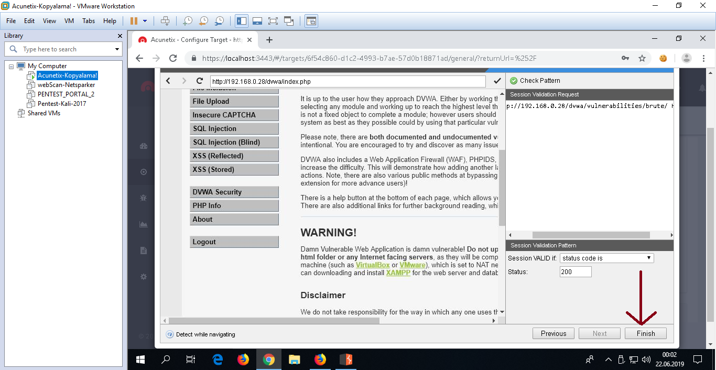Open the VM menu
Image resolution: width=716 pixels, height=370 pixels.
click(69, 21)
